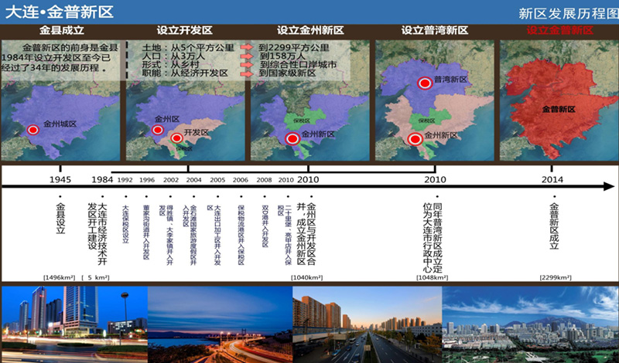Image resolution: width=619 pixels, height=363 pixels.
Task: Click the red marker beside 金州城区
Action: point(32,131)
